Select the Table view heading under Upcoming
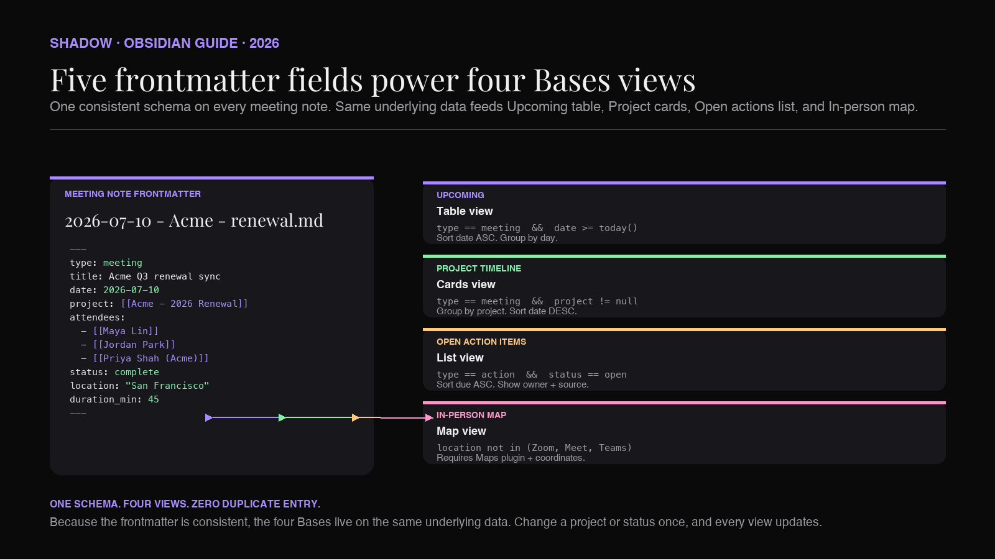 pos(465,211)
